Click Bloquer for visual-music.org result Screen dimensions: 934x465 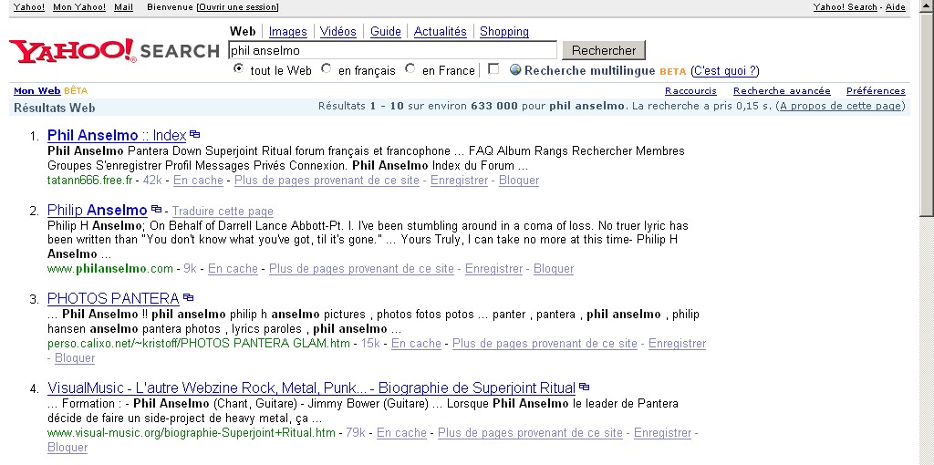67,447
